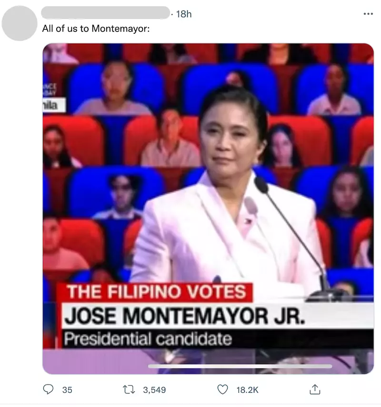381x407 pixels.
Task: Click the 18h timestamp link
Action: click(184, 14)
